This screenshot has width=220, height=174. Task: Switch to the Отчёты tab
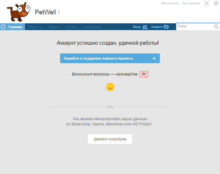click(71, 27)
